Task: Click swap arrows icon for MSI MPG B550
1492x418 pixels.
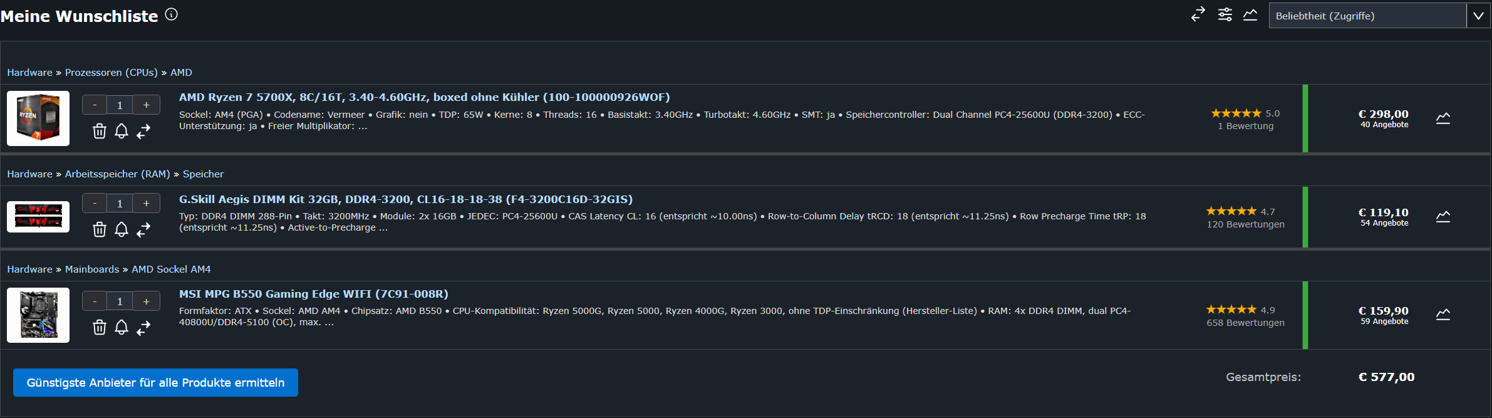Action: (143, 327)
